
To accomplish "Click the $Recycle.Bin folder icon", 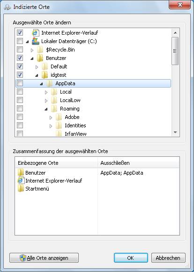I will [x=40, y=50].
